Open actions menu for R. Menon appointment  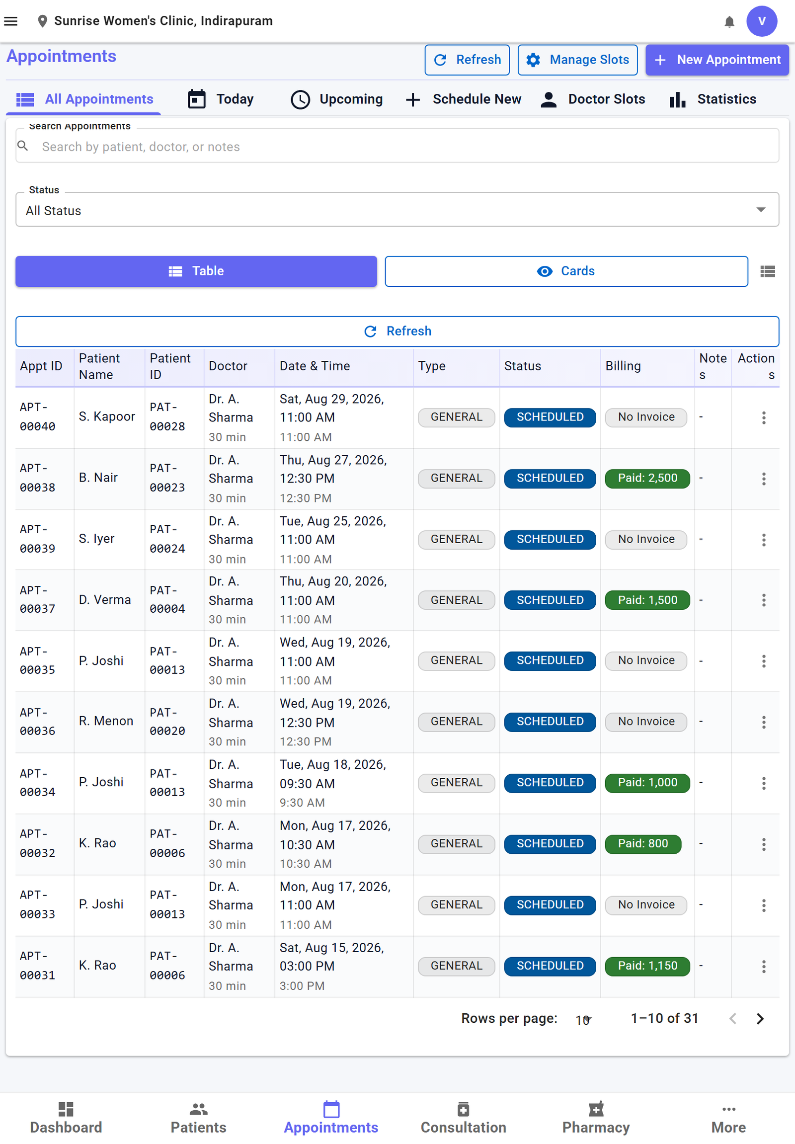click(x=764, y=722)
